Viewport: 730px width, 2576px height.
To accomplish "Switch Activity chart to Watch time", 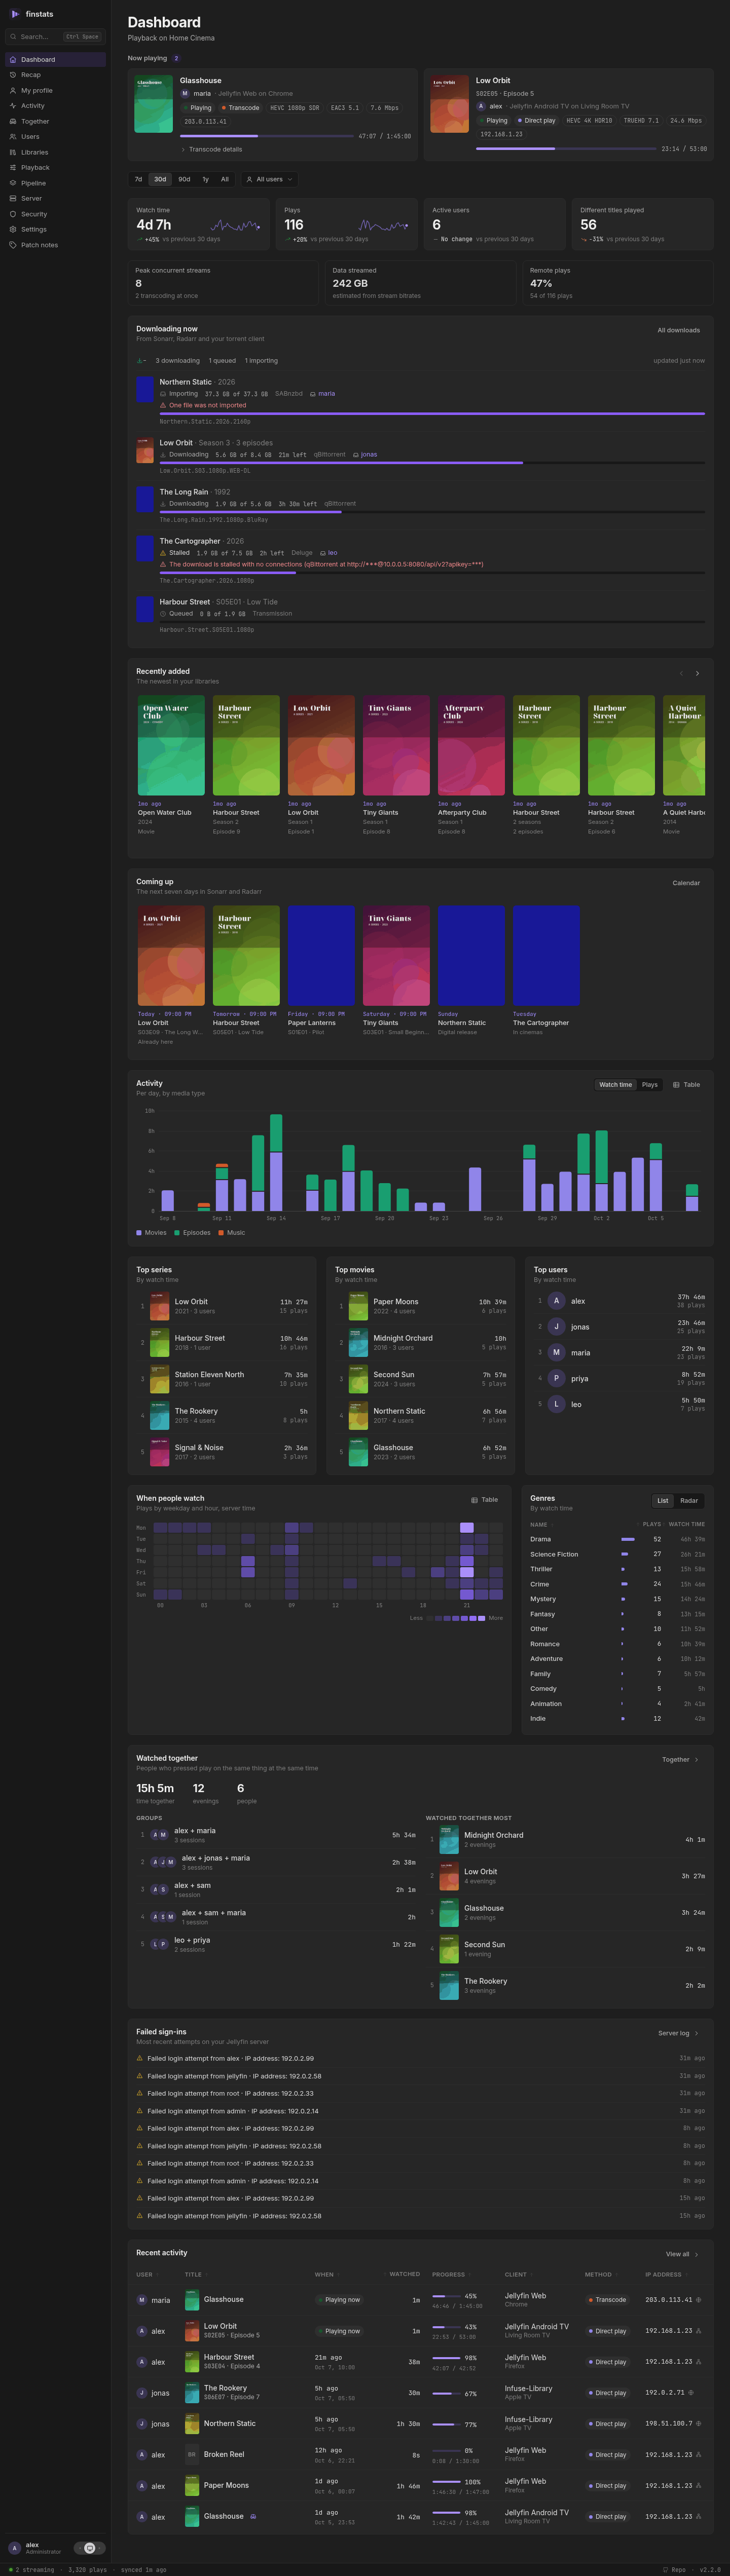I will [x=615, y=1084].
